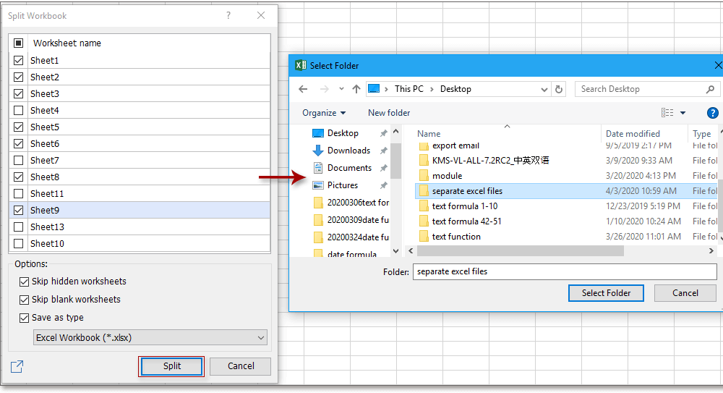Click Desktop in the address breadcrumb
Viewport: 723px width, 393px height.
pyautogui.click(x=455, y=89)
